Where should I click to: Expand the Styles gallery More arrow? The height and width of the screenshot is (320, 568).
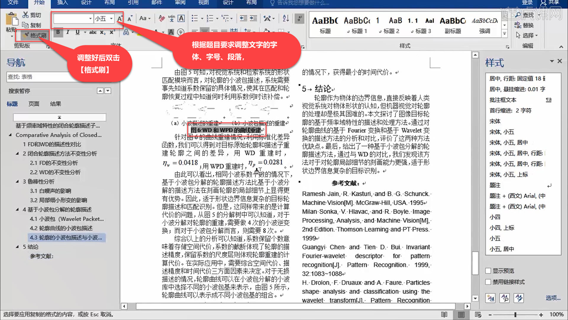[505, 34]
